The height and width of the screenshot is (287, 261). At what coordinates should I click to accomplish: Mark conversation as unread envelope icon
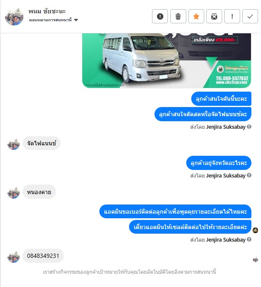coord(214,17)
